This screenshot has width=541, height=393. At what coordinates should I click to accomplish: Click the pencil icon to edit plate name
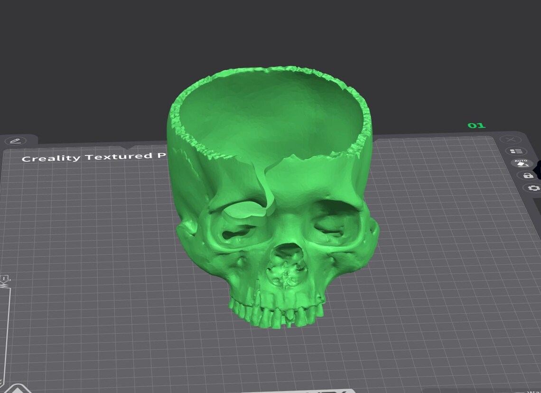pos(16,141)
